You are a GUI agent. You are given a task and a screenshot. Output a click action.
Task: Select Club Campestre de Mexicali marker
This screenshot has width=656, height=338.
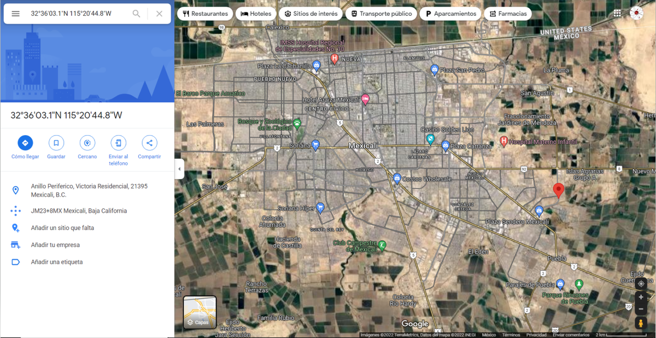(x=382, y=246)
